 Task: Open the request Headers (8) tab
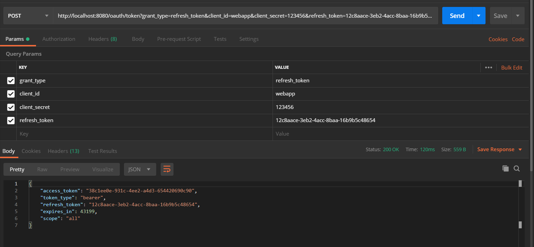103,39
